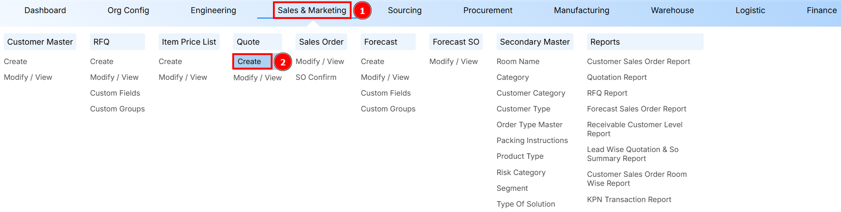This screenshot has height=212, width=841.
Task: Click Create under Customer Master
Action: click(15, 61)
